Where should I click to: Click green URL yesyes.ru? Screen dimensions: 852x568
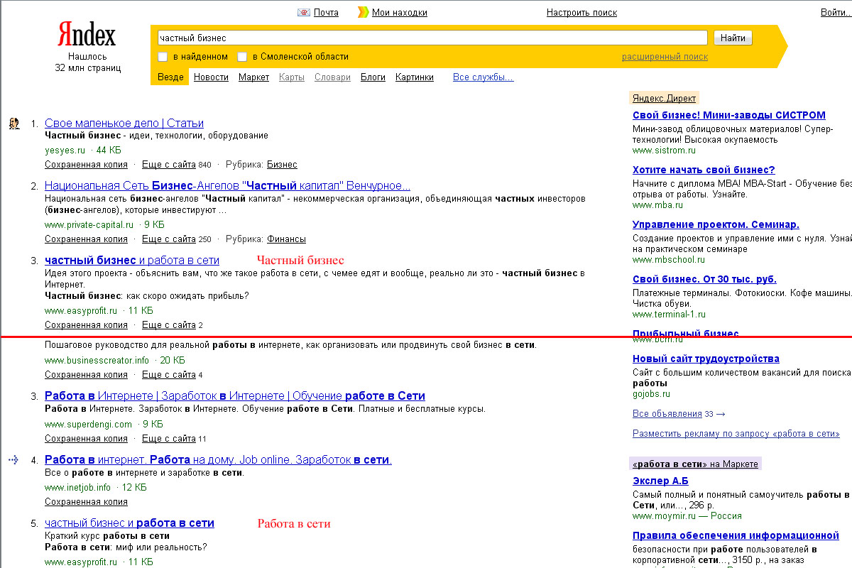(65, 150)
